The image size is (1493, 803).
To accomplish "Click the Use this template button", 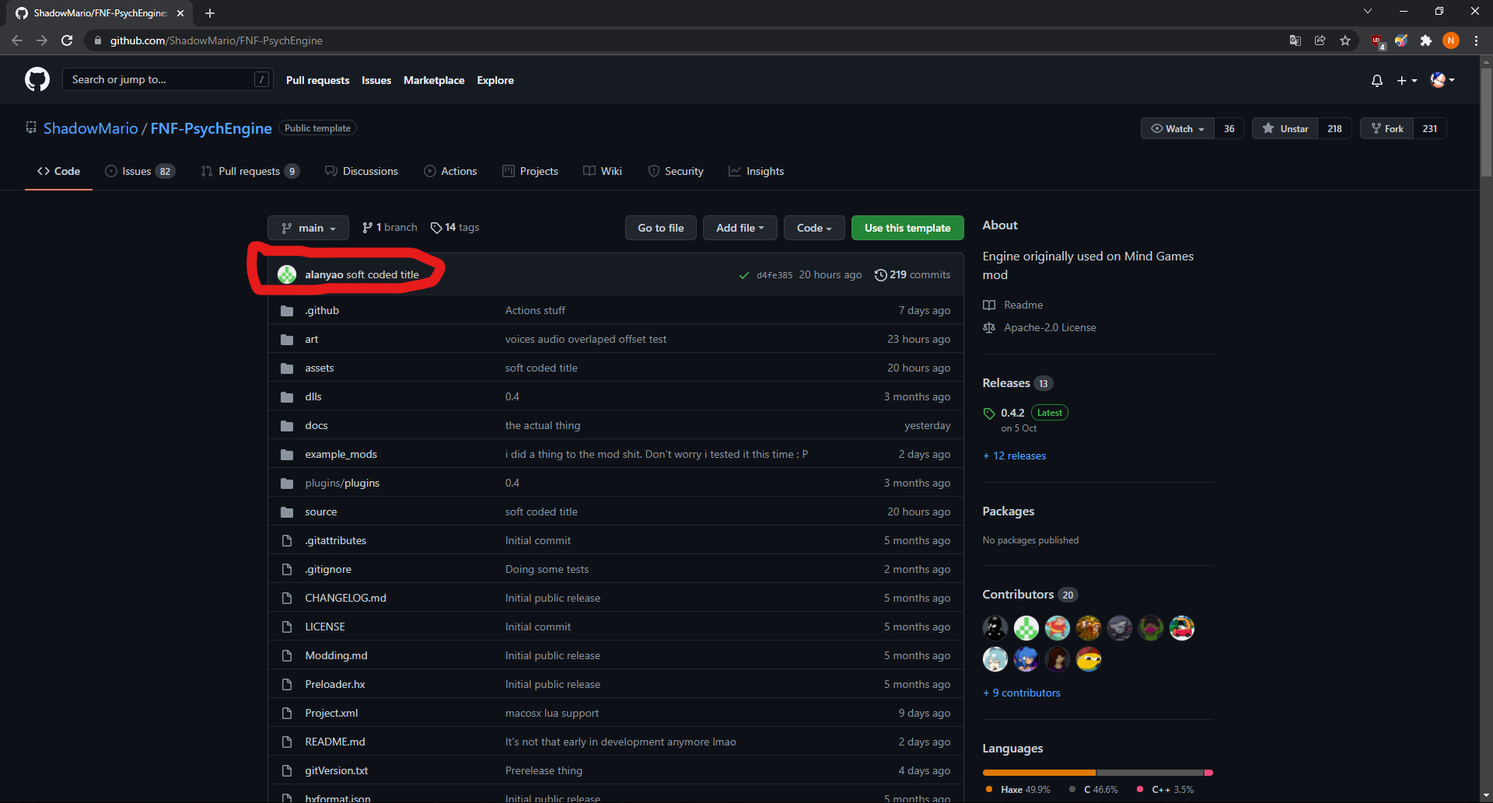I will (x=907, y=227).
